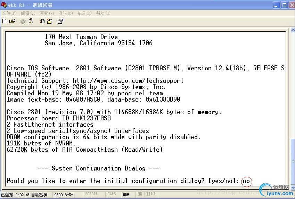Click the '62720K bytes of ATA CompactFlash' line
The image size is (295, 199).
84,150
